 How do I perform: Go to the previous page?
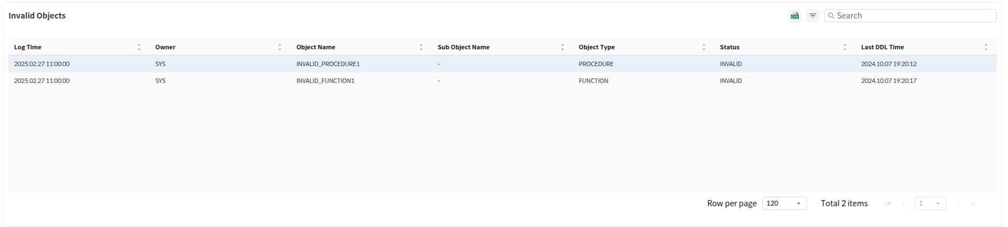click(x=904, y=203)
